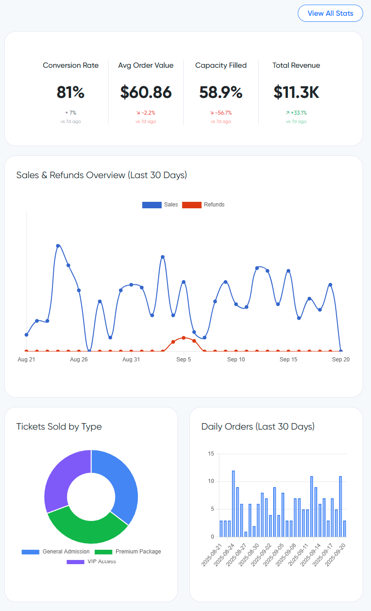Click the Total Revenue $11.3K value
The image size is (371, 611).
click(296, 92)
